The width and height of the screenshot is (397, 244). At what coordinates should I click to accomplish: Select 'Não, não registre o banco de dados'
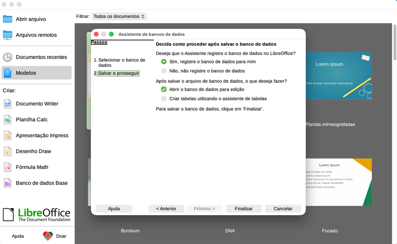point(164,71)
